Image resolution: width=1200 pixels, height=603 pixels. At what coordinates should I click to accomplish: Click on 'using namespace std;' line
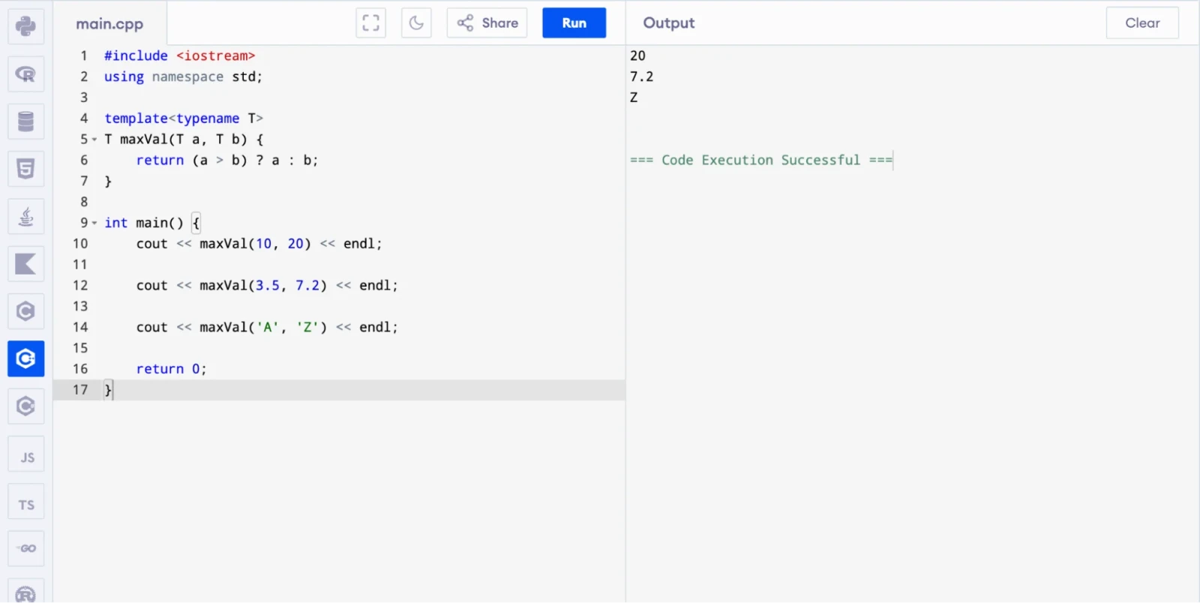click(183, 76)
